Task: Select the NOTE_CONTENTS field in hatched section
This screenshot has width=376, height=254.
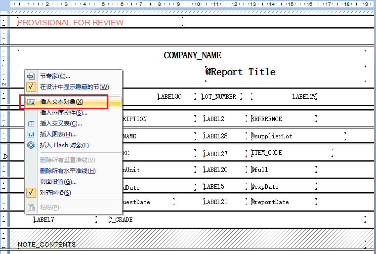Action: coord(47,244)
